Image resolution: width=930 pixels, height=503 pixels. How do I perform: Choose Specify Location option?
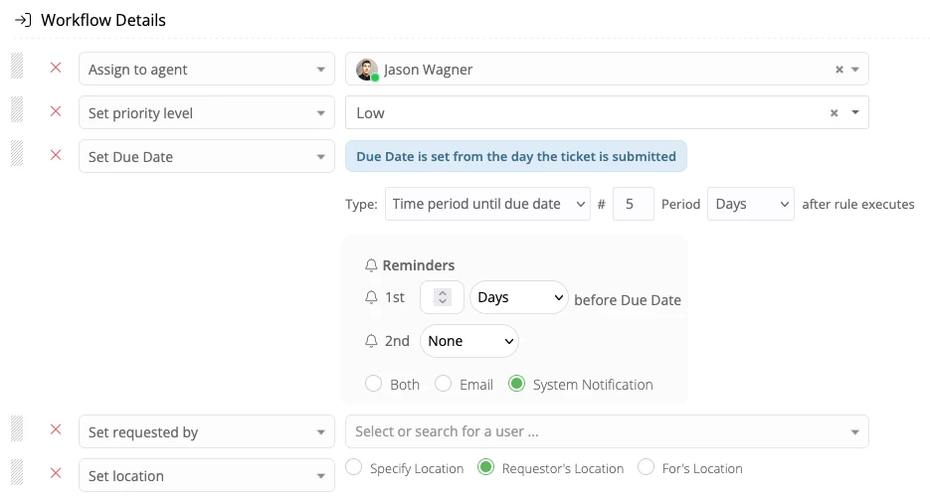pos(354,467)
